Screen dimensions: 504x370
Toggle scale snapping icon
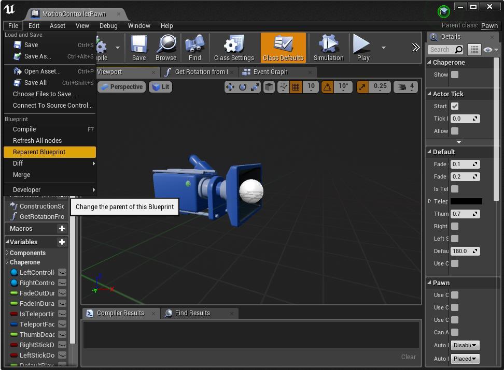[x=362, y=87]
